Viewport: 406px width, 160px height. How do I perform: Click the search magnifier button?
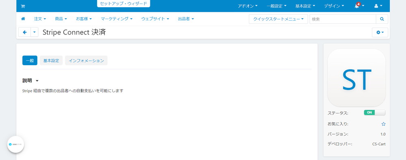[382, 19]
